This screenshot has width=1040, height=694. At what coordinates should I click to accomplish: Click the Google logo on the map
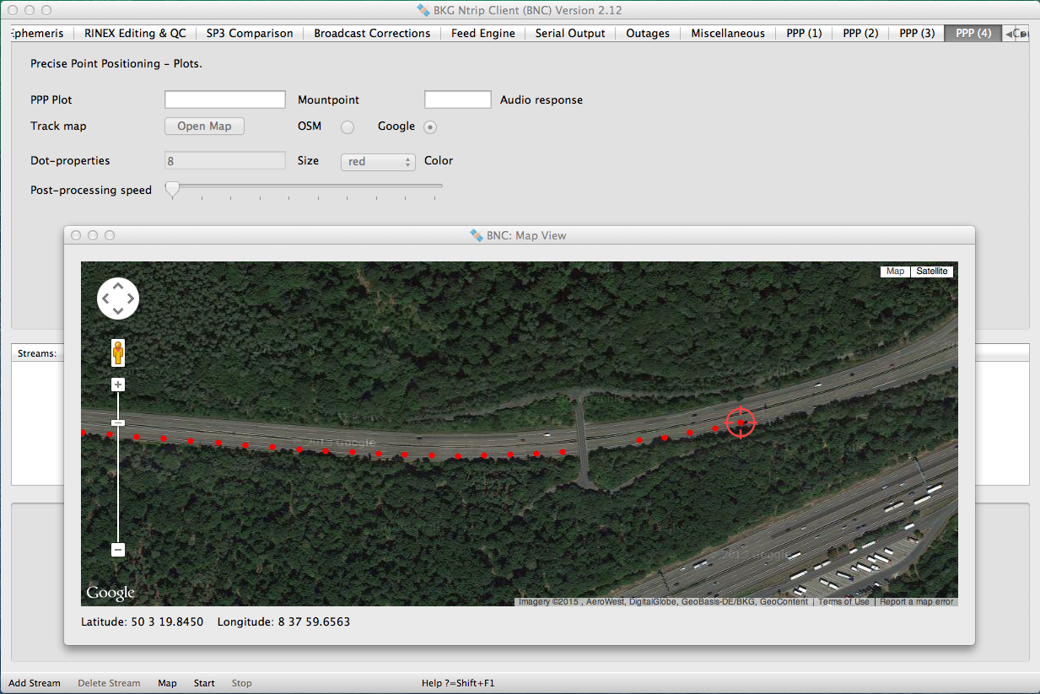click(110, 593)
